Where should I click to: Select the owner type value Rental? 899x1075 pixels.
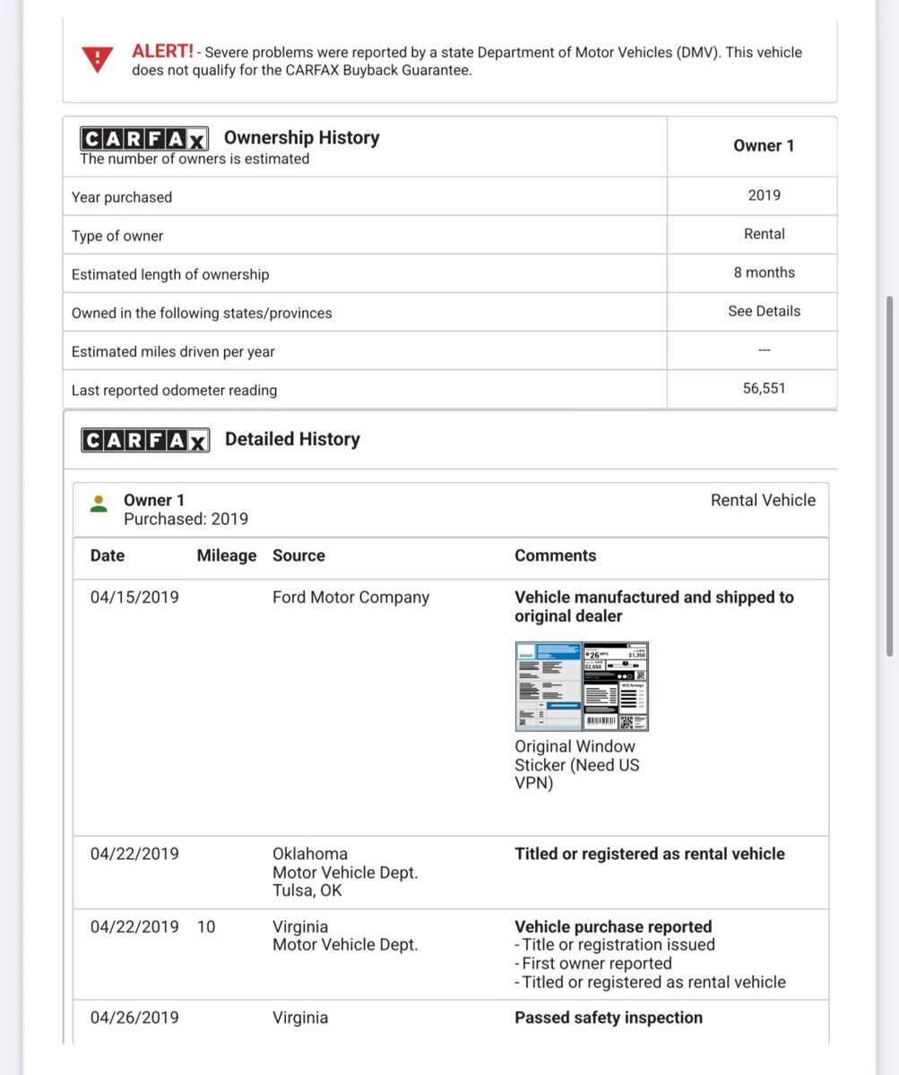click(765, 234)
